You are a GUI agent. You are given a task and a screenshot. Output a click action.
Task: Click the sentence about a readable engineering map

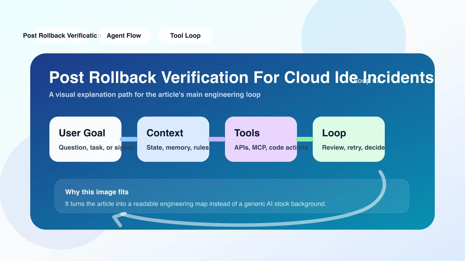pos(196,204)
